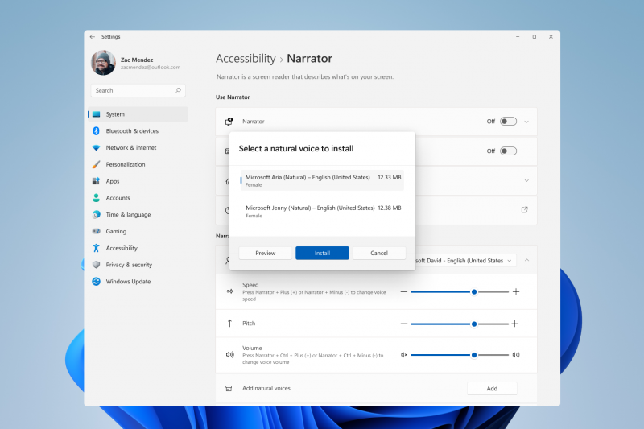This screenshot has width=644, height=429.
Task: Click the Windows Update sync icon
Action: [x=96, y=281]
